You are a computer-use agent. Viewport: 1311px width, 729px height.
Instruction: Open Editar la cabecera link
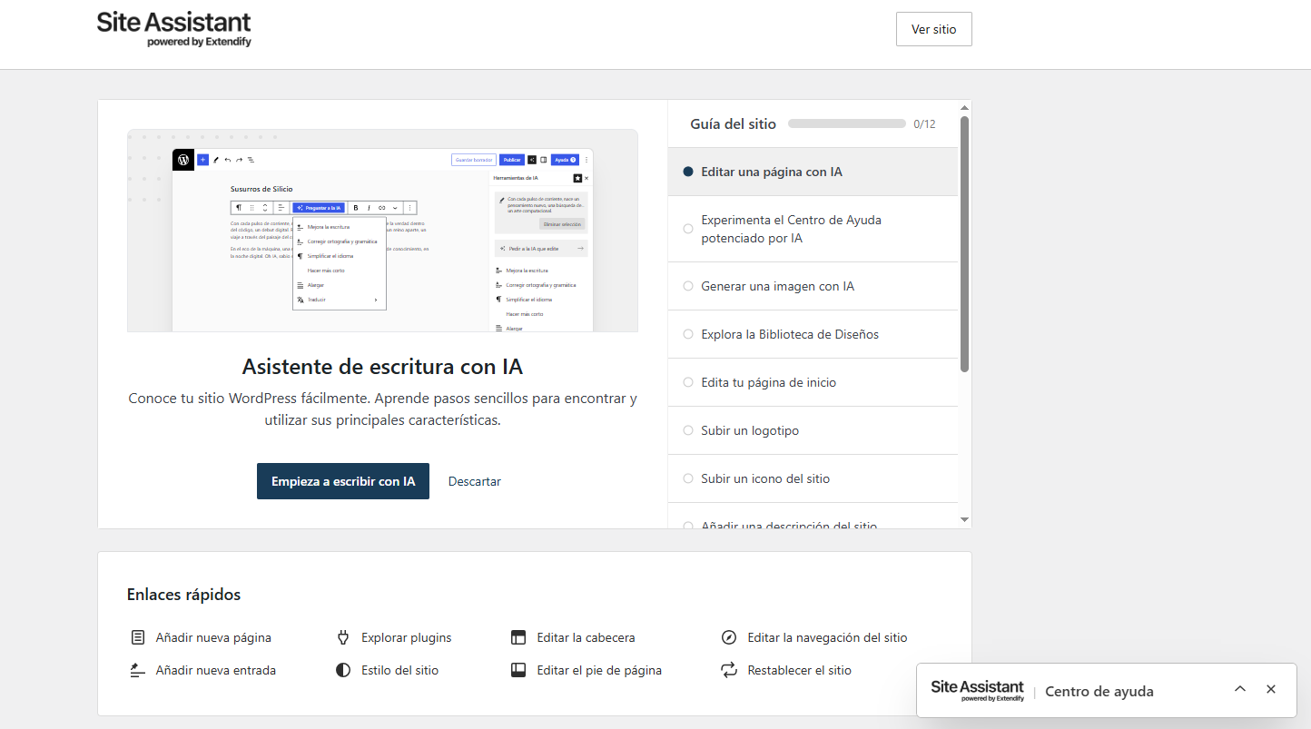click(x=586, y=637)
